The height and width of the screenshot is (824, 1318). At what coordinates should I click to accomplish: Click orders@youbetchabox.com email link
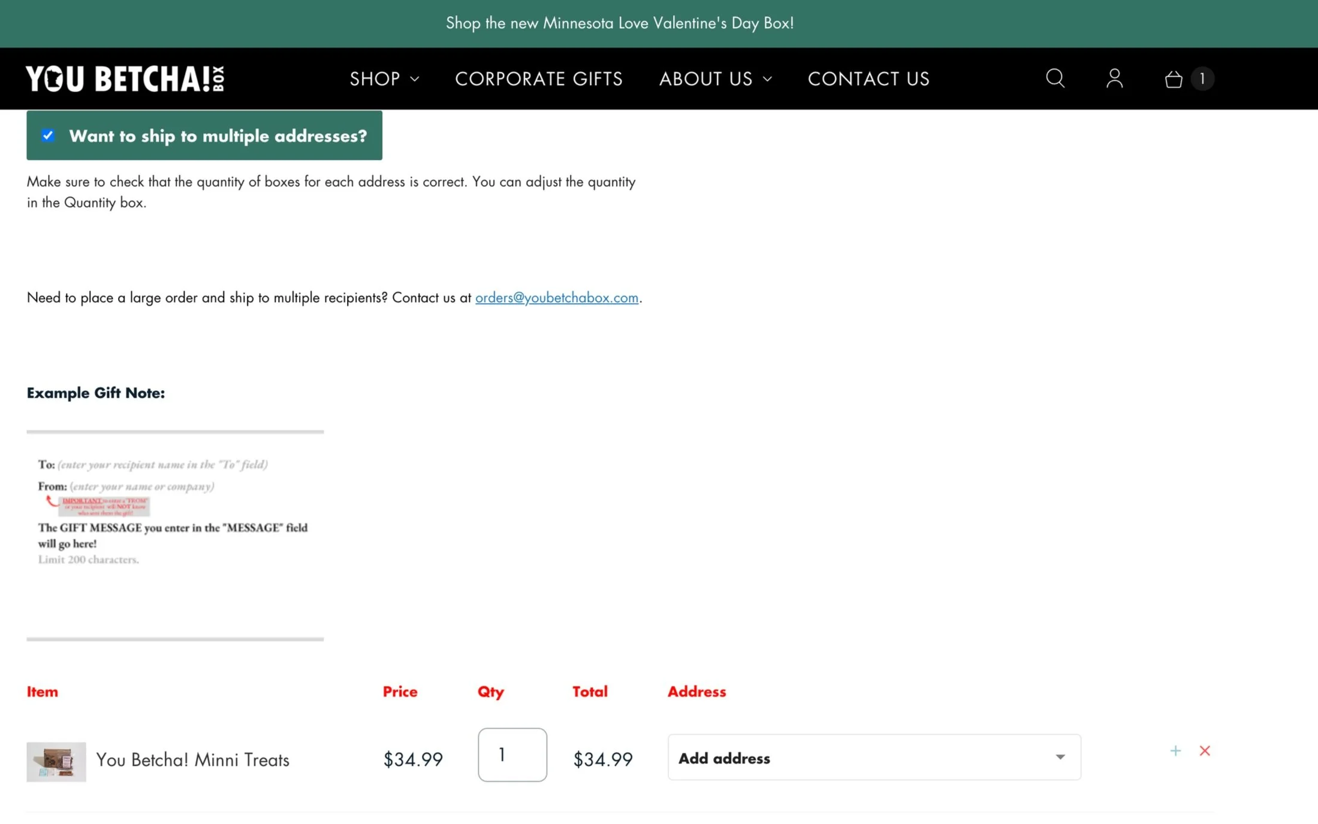click(x=556, y=297)
